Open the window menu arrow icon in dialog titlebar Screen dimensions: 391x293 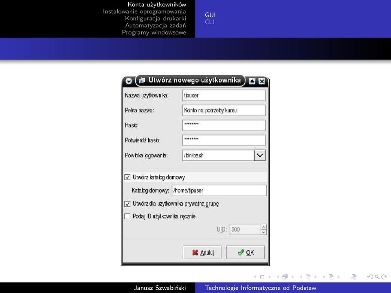click(x=129, y=81)
